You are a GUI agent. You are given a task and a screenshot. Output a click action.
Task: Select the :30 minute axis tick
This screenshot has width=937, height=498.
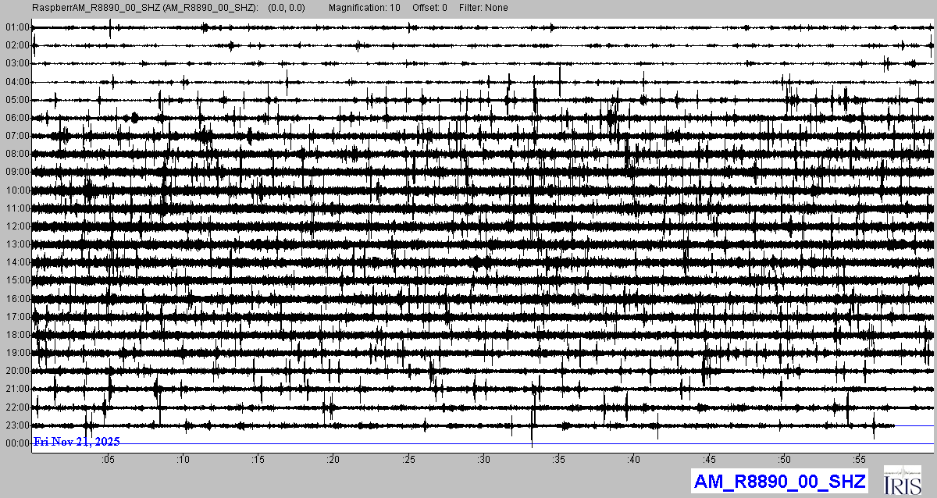pyautogui.click(x=483, y=459)
